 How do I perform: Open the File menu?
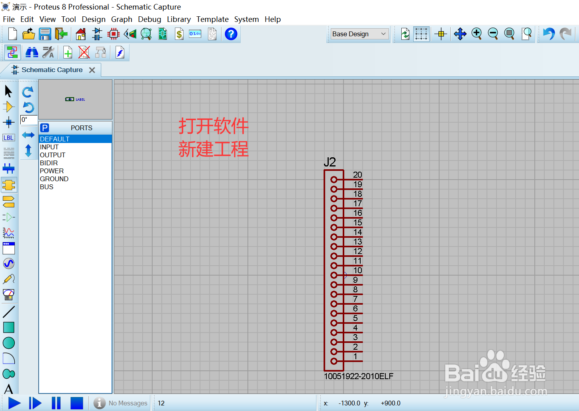pos(9,19)
